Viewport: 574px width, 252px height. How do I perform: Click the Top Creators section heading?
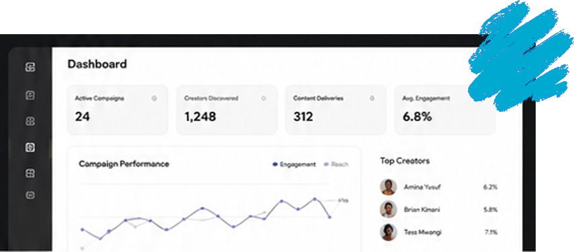405,161
